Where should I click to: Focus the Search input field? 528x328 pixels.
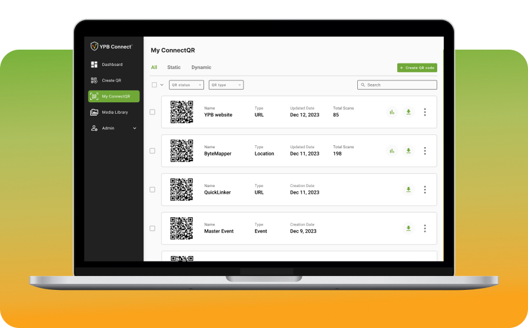click(x=397, y=85)
